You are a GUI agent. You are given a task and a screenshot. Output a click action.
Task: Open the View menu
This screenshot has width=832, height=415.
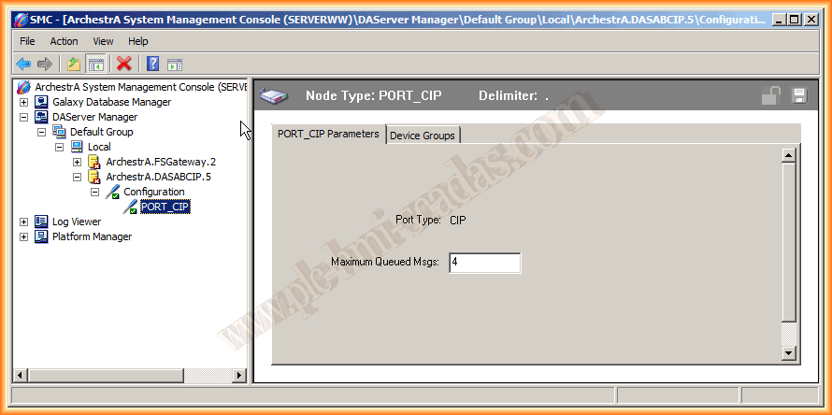103,41
